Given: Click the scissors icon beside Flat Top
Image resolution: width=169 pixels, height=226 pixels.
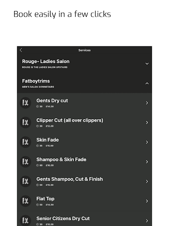Looking at the screenshot, I should [26, 201].
